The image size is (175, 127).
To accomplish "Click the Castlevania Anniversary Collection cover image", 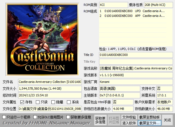I will (x=42, y=39).
